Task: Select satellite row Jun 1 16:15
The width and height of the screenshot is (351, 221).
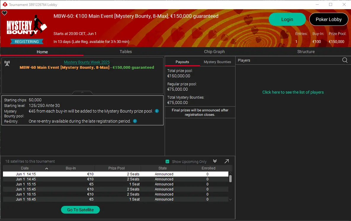Action: 116,194
